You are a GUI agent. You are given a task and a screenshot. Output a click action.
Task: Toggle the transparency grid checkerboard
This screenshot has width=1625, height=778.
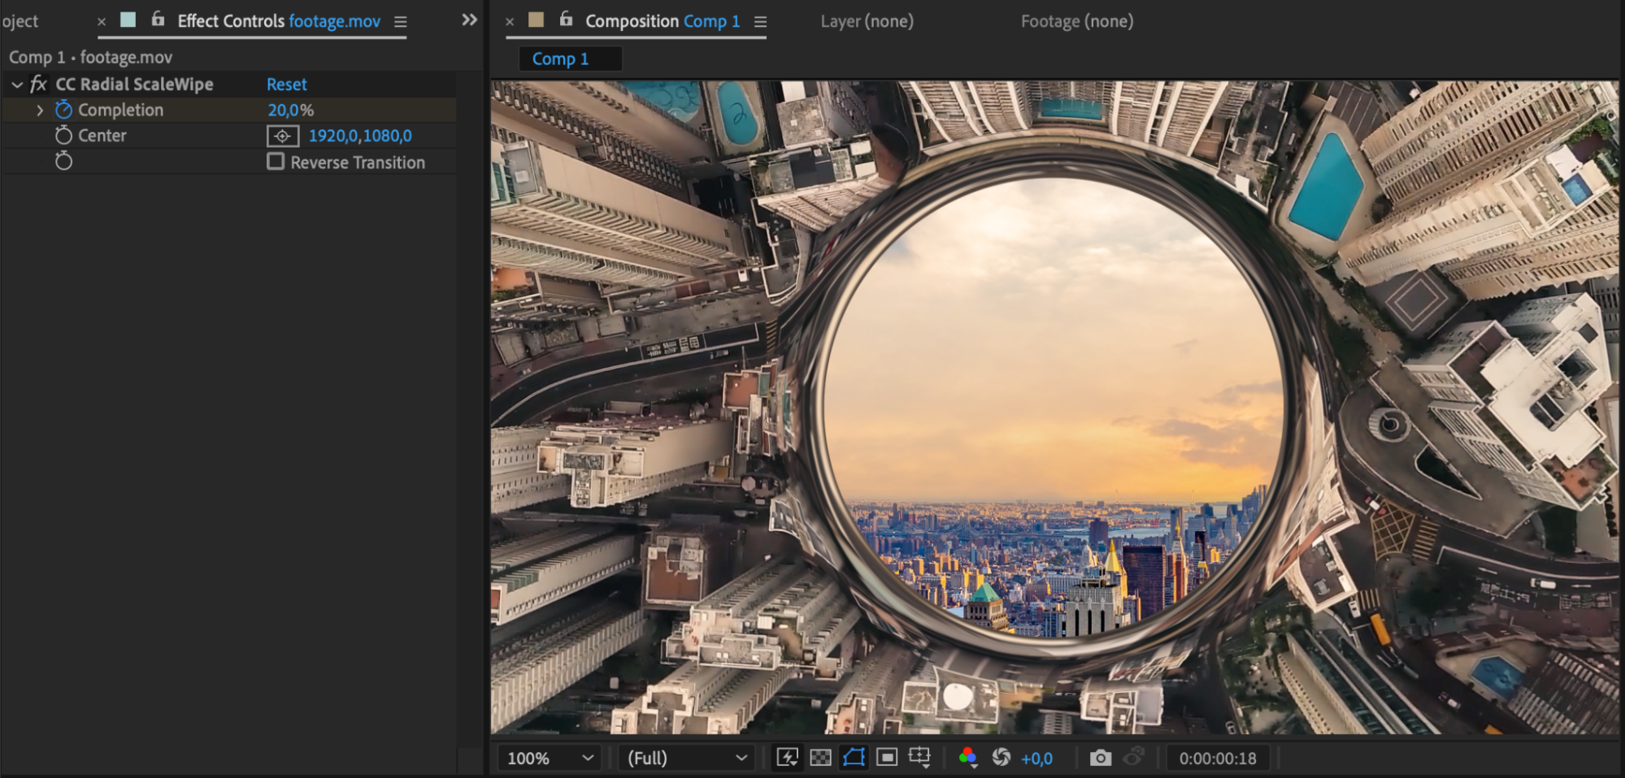click(821, 758)
